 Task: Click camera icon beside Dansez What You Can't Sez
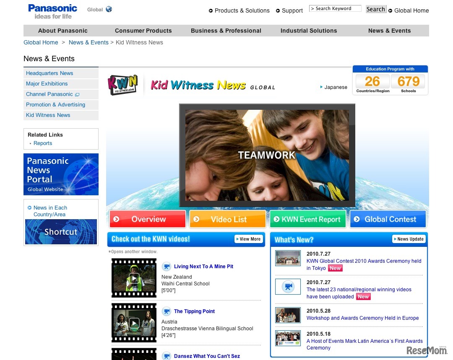167,356
